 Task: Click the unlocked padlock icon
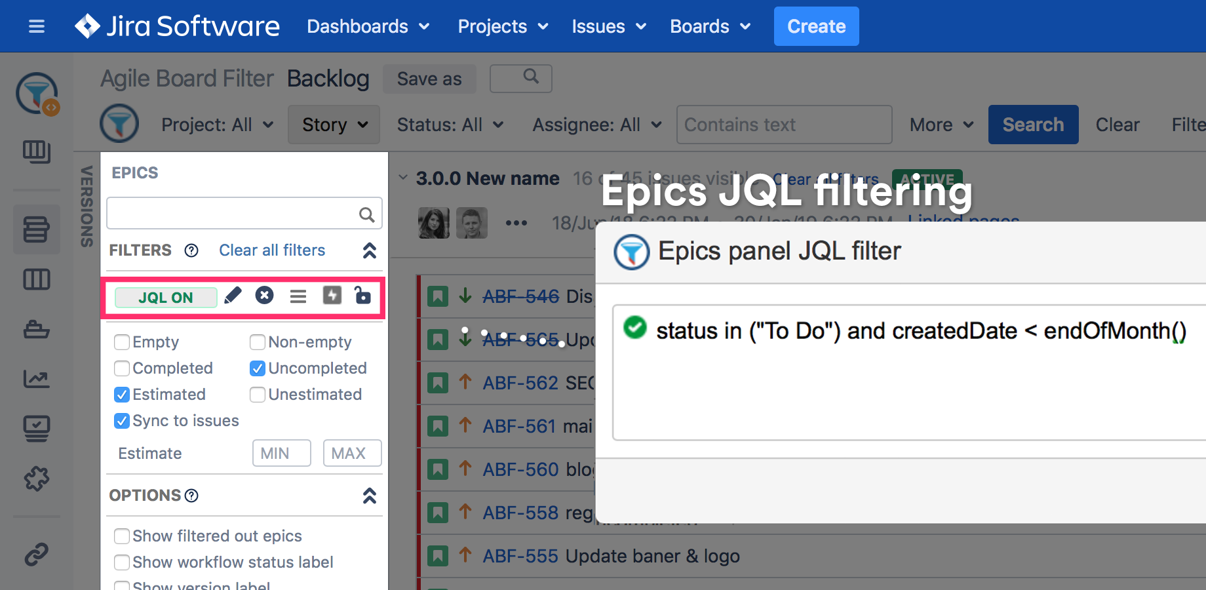click(363, 296)
